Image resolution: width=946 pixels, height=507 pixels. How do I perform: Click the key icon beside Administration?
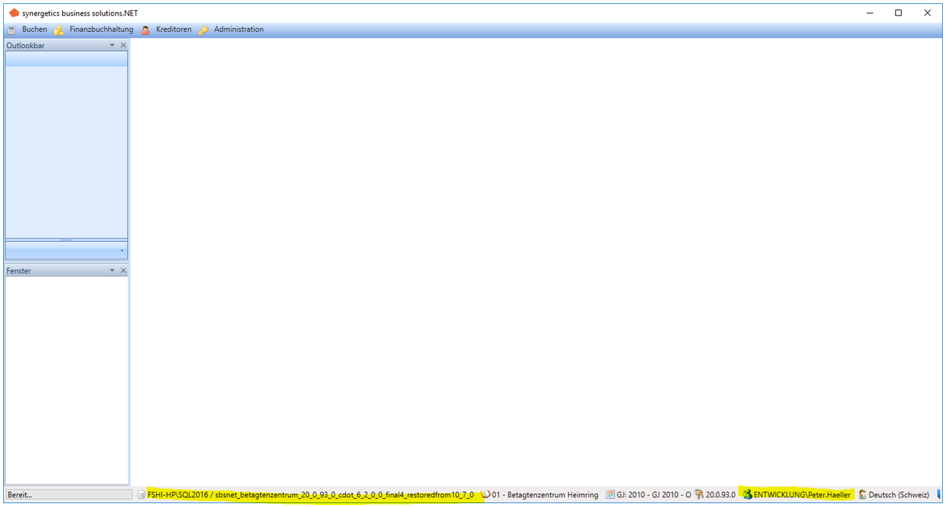point(204,30)
